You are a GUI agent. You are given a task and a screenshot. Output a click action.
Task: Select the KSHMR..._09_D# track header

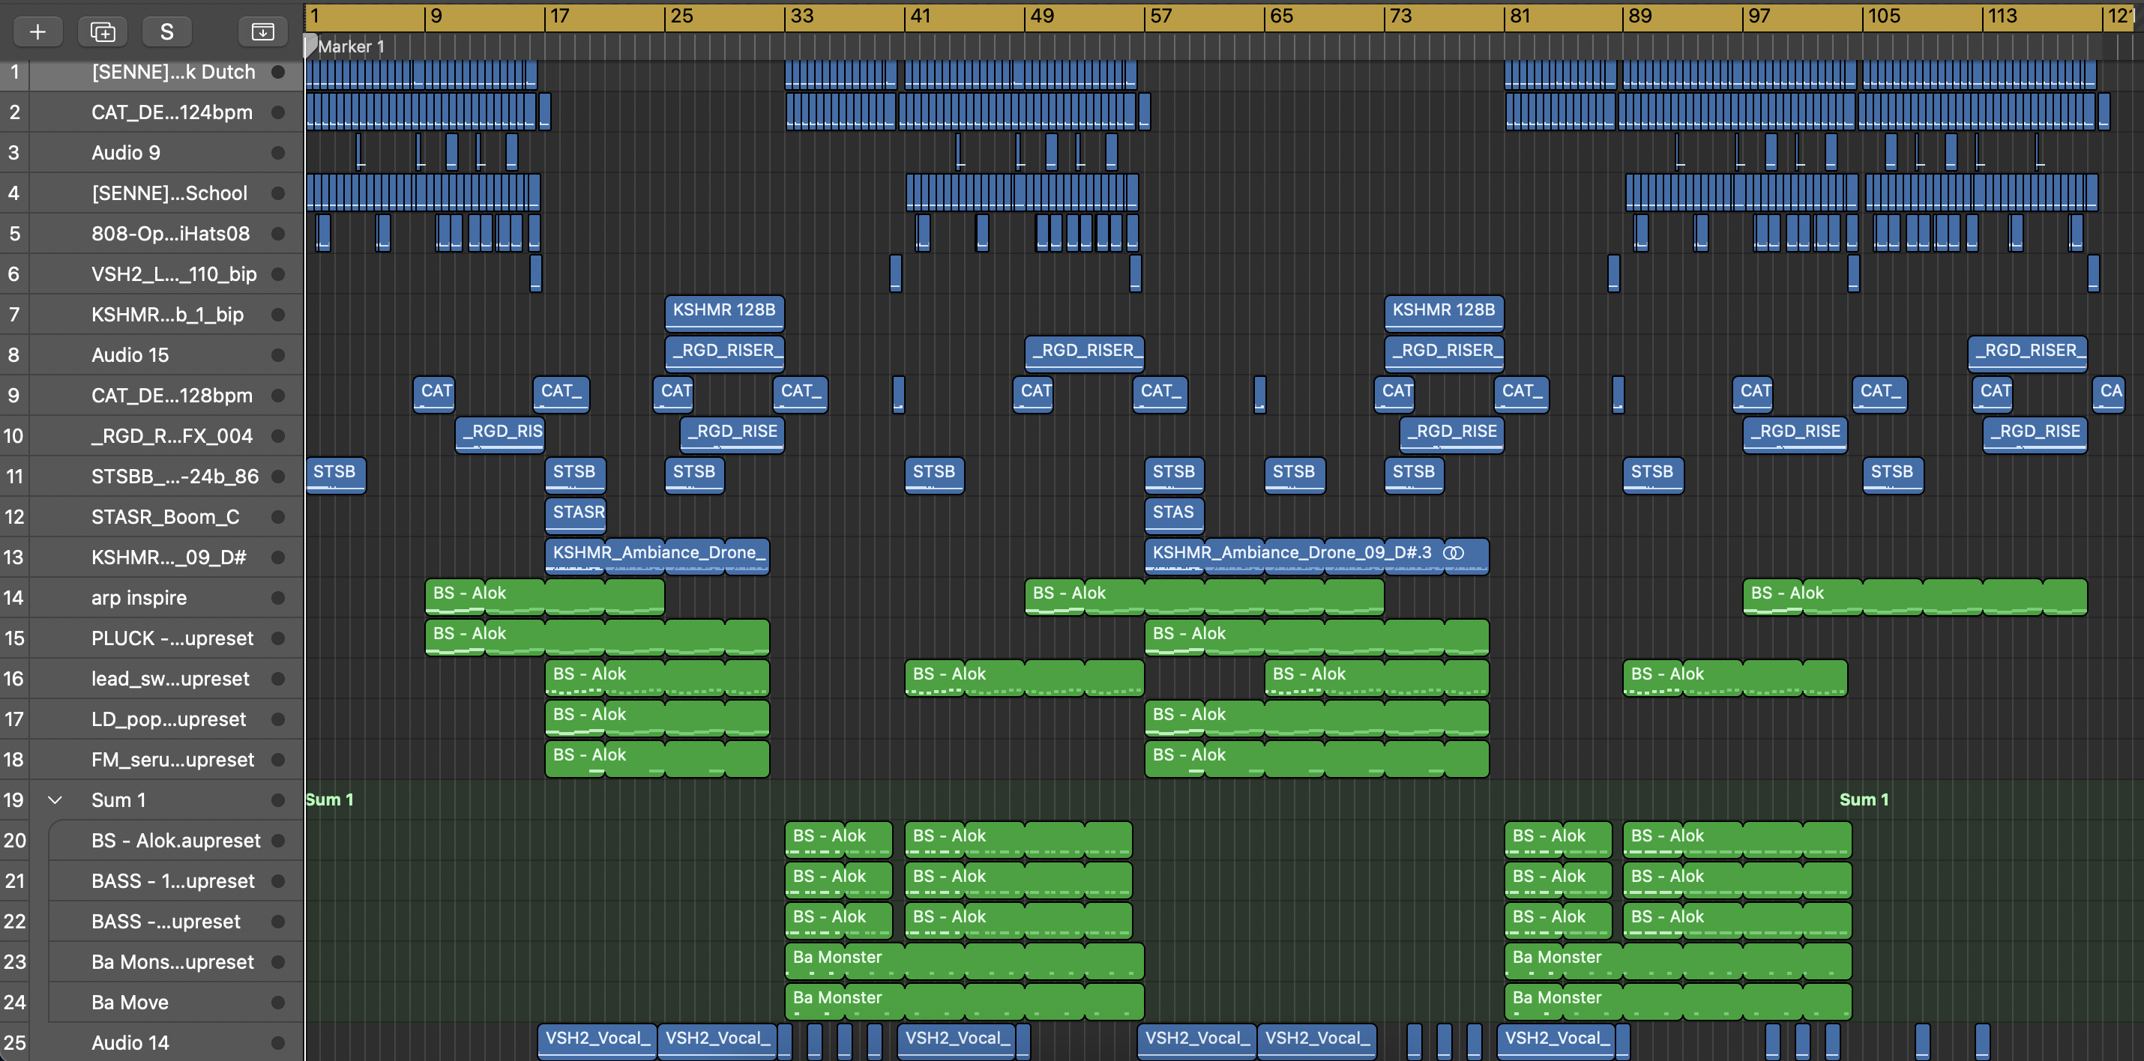[151, 557]
